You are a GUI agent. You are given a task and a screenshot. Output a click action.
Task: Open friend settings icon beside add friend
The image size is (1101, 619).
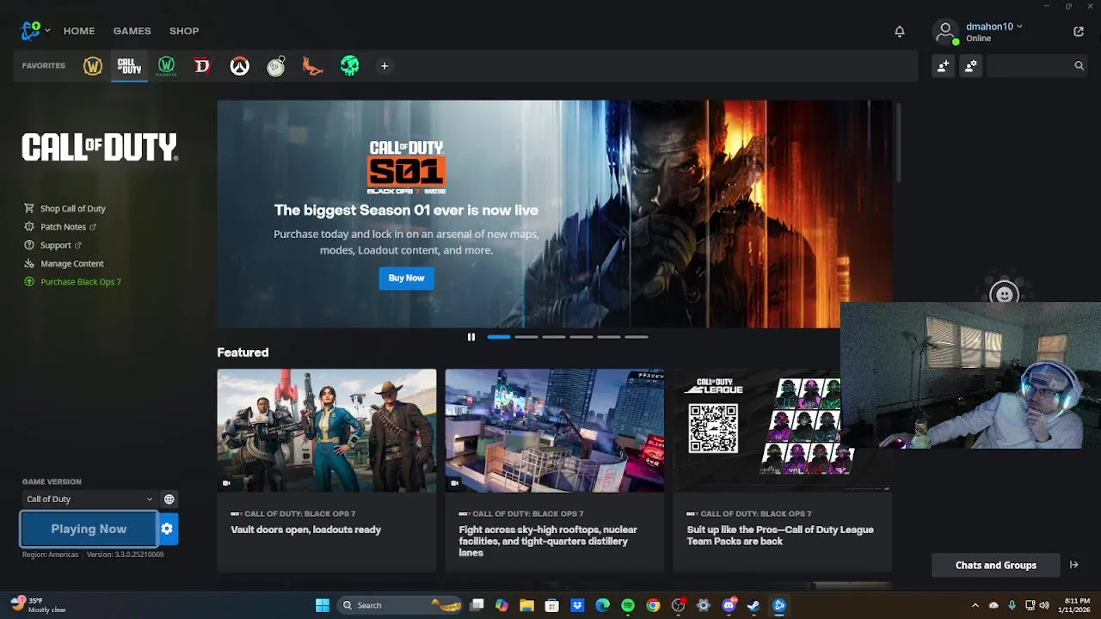pos(970,65)
